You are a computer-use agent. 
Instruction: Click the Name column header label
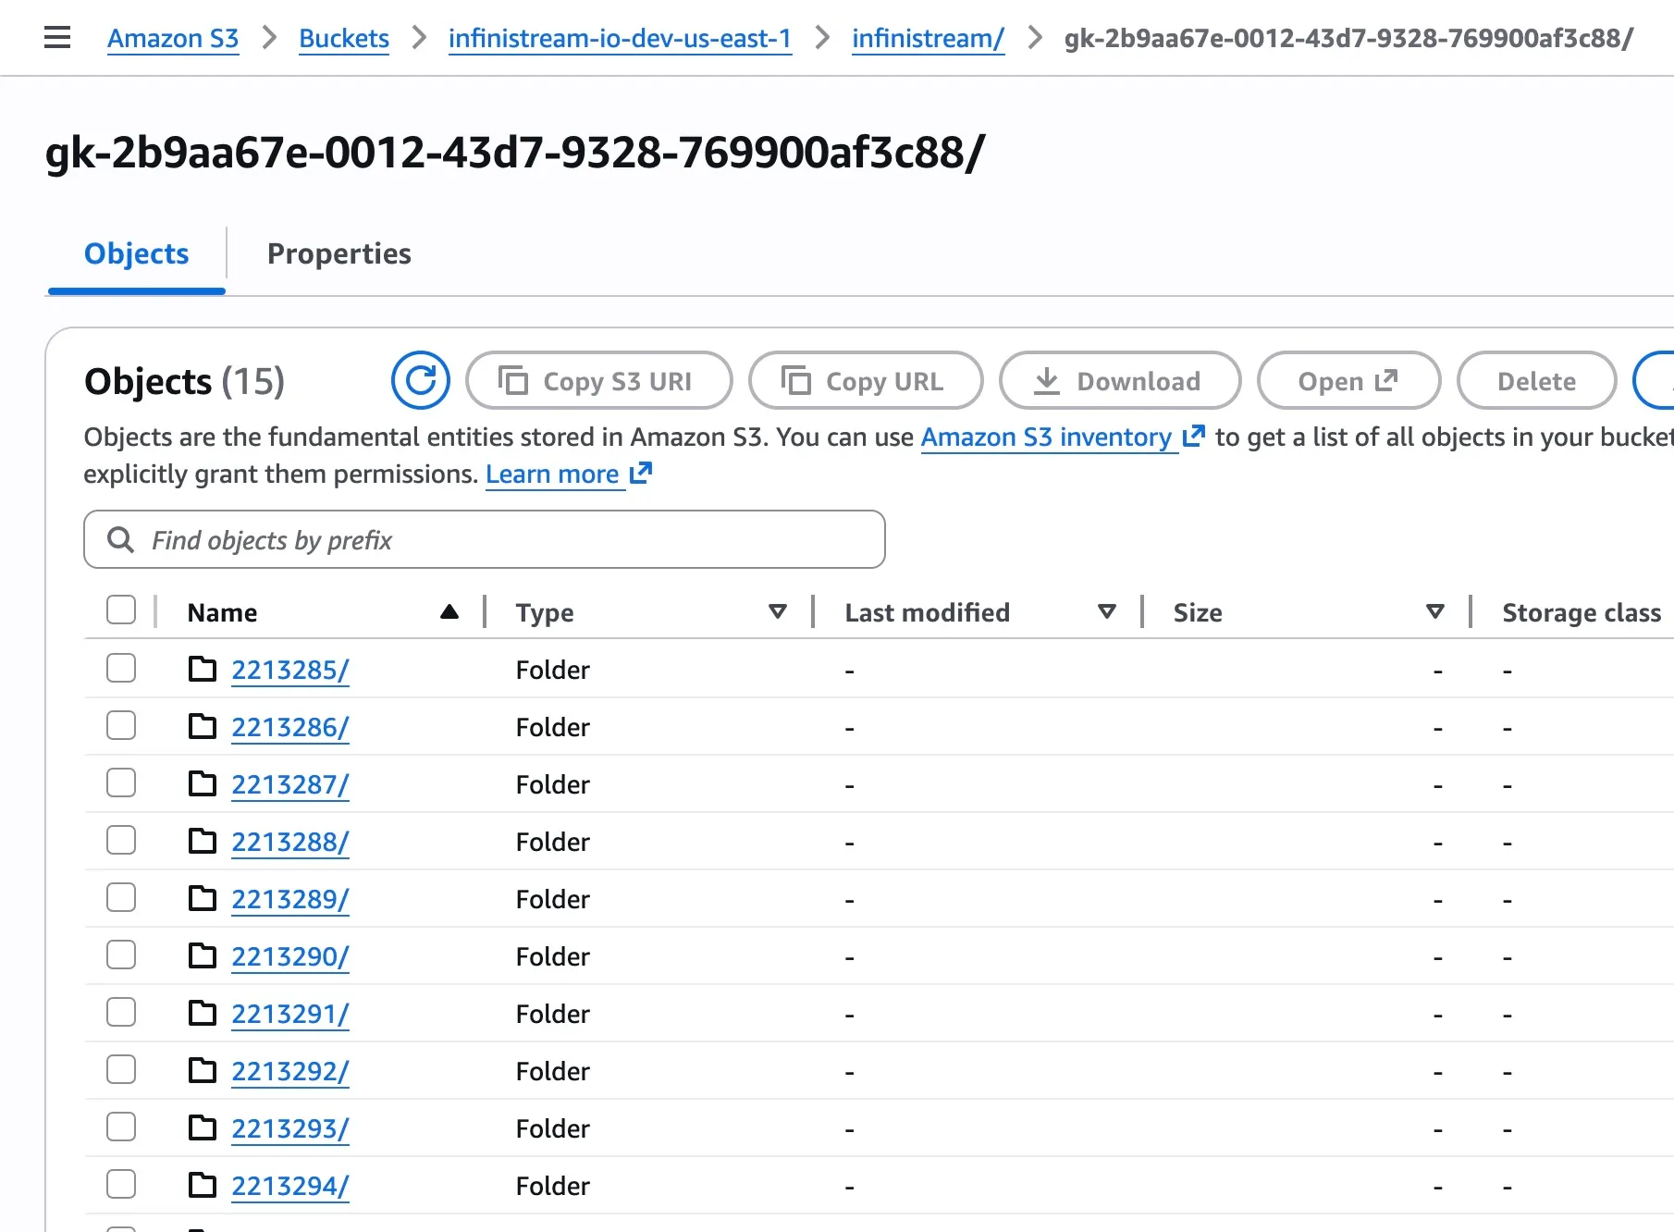[222, 612]
